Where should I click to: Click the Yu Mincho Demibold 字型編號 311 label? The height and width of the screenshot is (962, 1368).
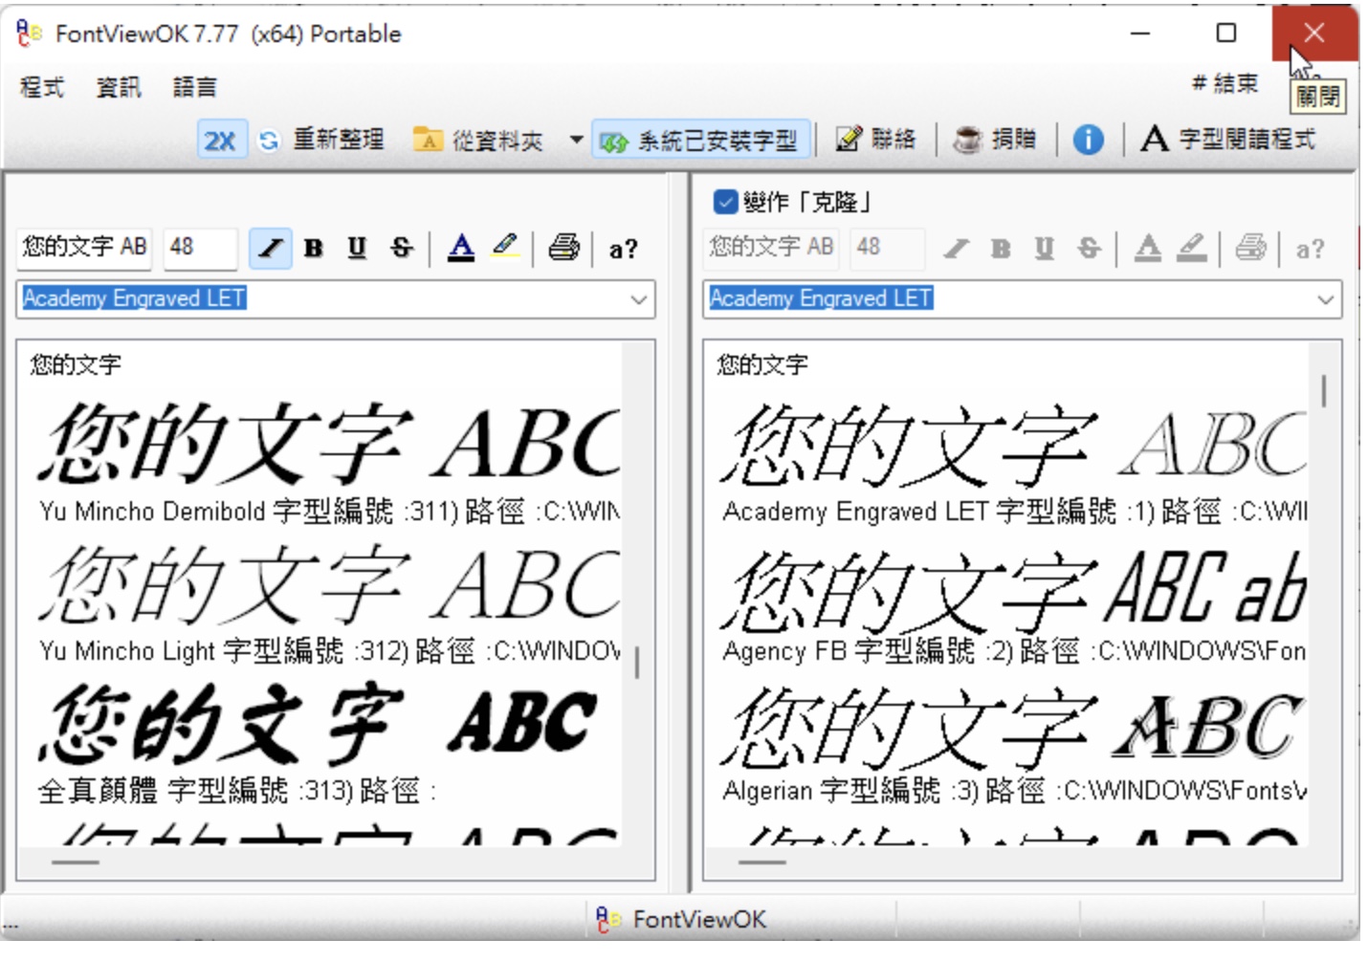coord(330,512)
